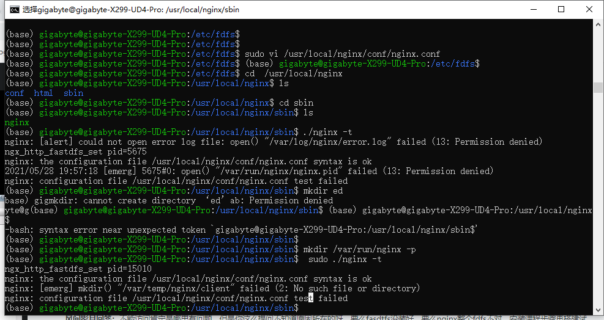The width and height of the screenshot is (604, 320).
Task: Click the 'conf' directory name in ls output
Action: [x=14, y=93]
